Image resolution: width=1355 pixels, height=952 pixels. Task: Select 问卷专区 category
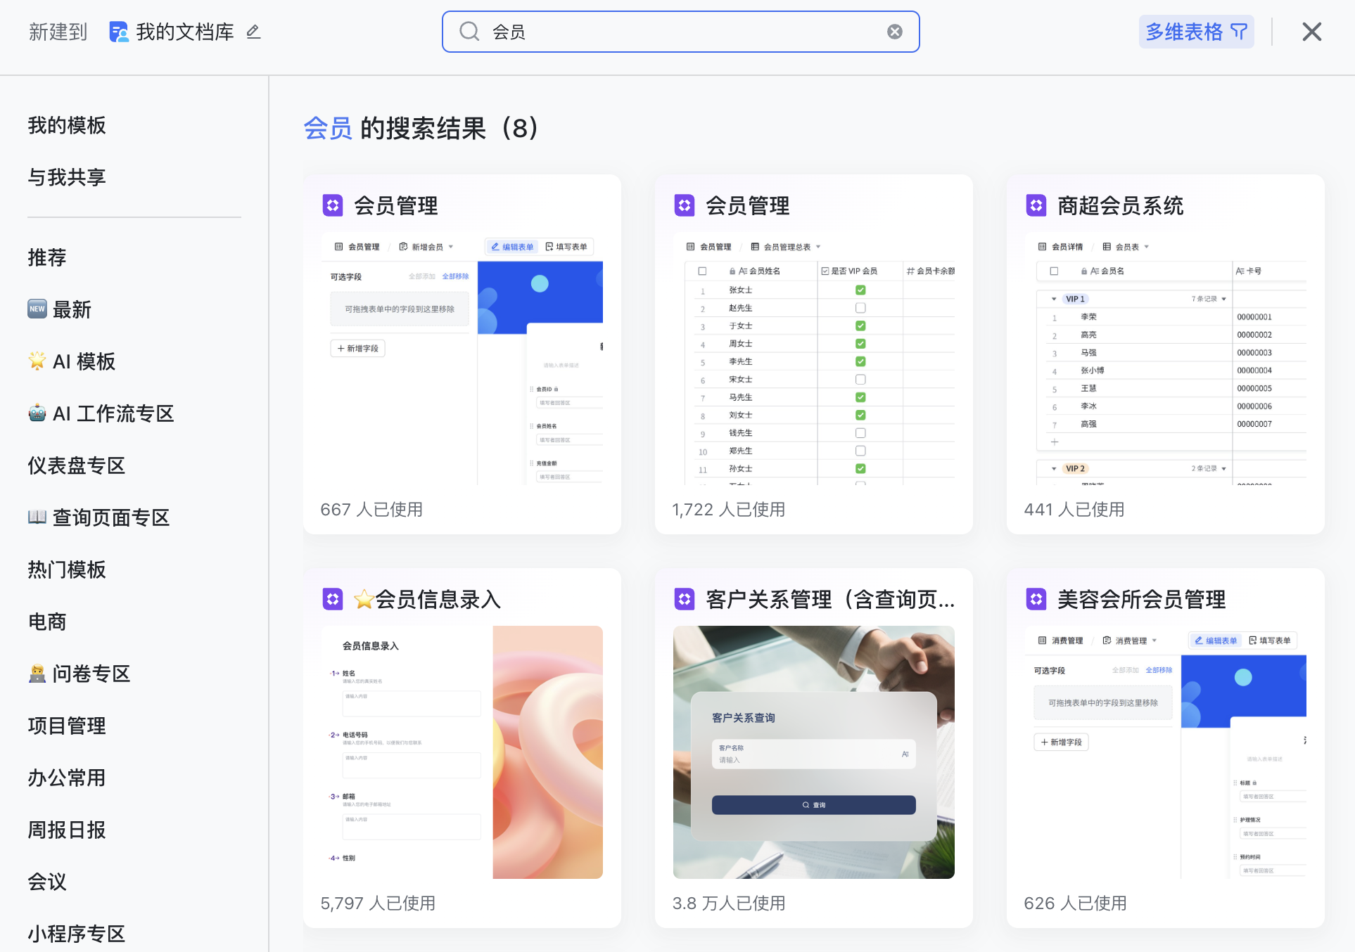click(x=91, y=674)
